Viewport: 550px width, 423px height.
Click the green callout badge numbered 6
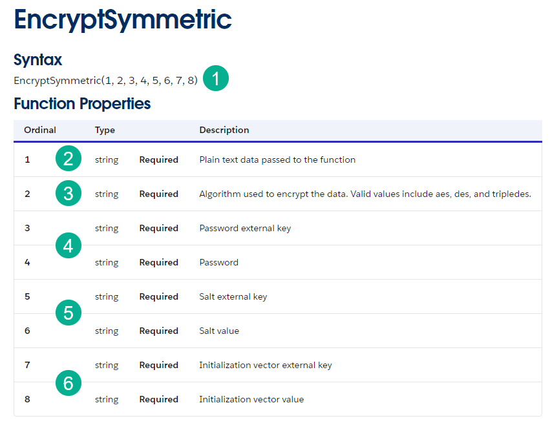69,382
